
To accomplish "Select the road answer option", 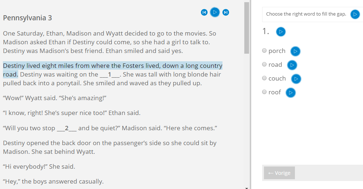I will pyautogui.click(x=264, y=64).
